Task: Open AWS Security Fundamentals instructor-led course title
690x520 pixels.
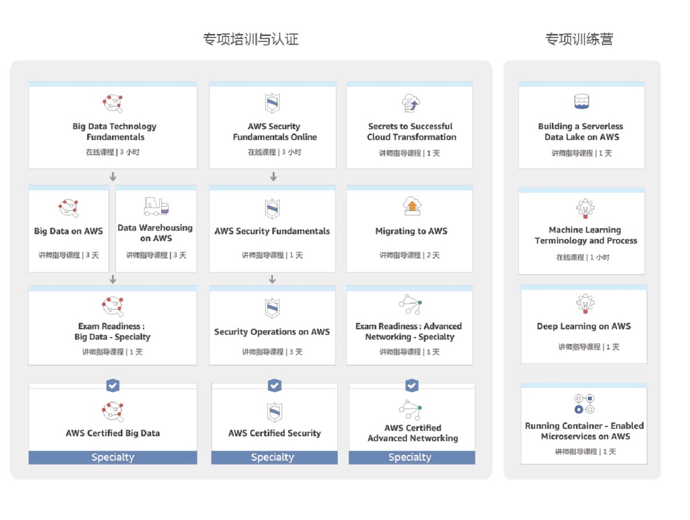Action: pos(272,231)
